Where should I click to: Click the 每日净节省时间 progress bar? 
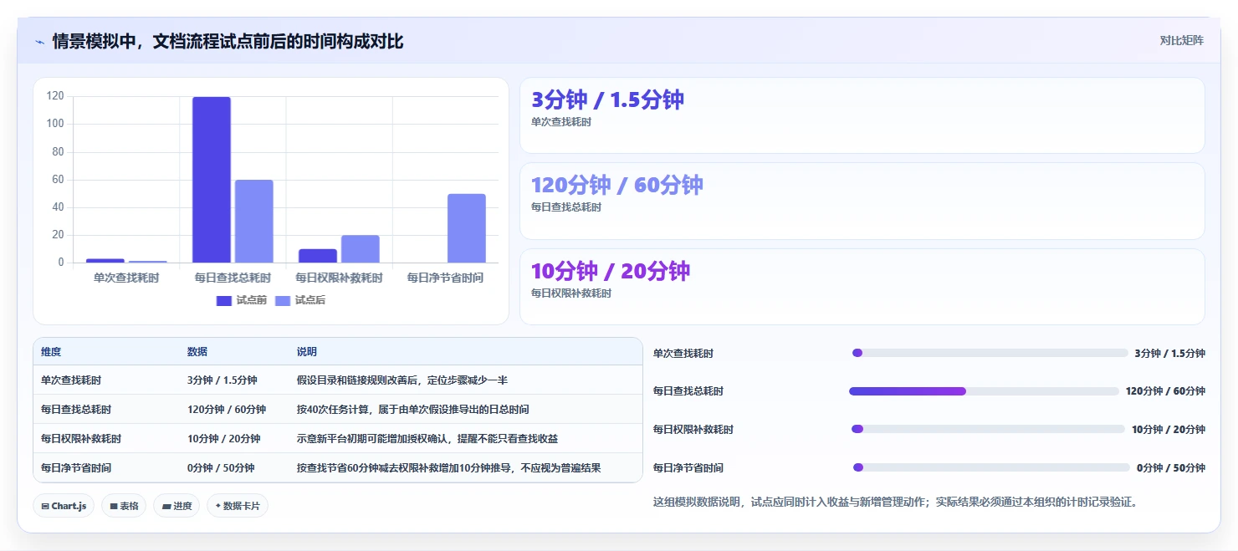pos(991,467)
